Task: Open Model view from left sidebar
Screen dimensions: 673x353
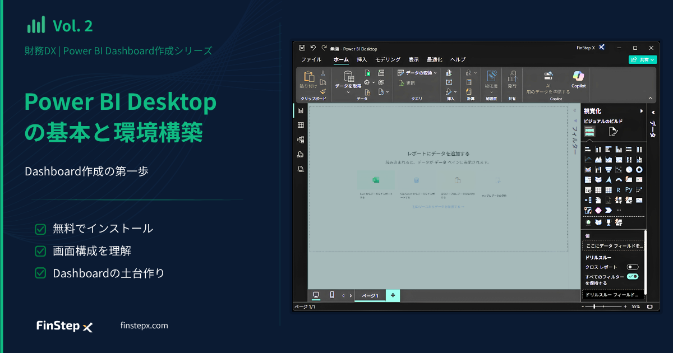Action: pyautogui.click(x=301, y=140)
